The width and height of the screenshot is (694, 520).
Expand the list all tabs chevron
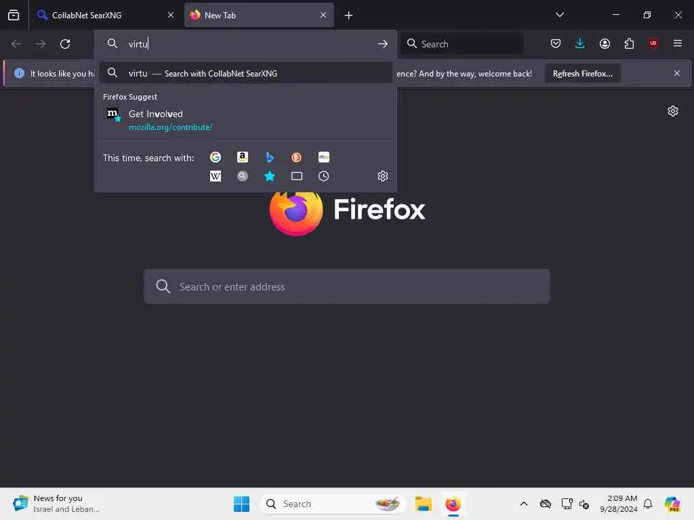coord(559,15)
